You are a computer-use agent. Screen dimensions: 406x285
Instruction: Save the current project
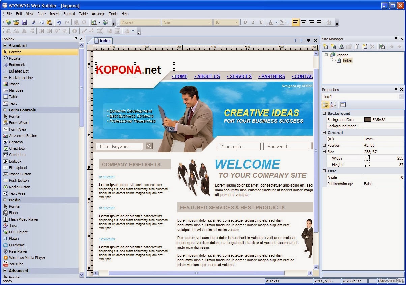coord(24,22)
